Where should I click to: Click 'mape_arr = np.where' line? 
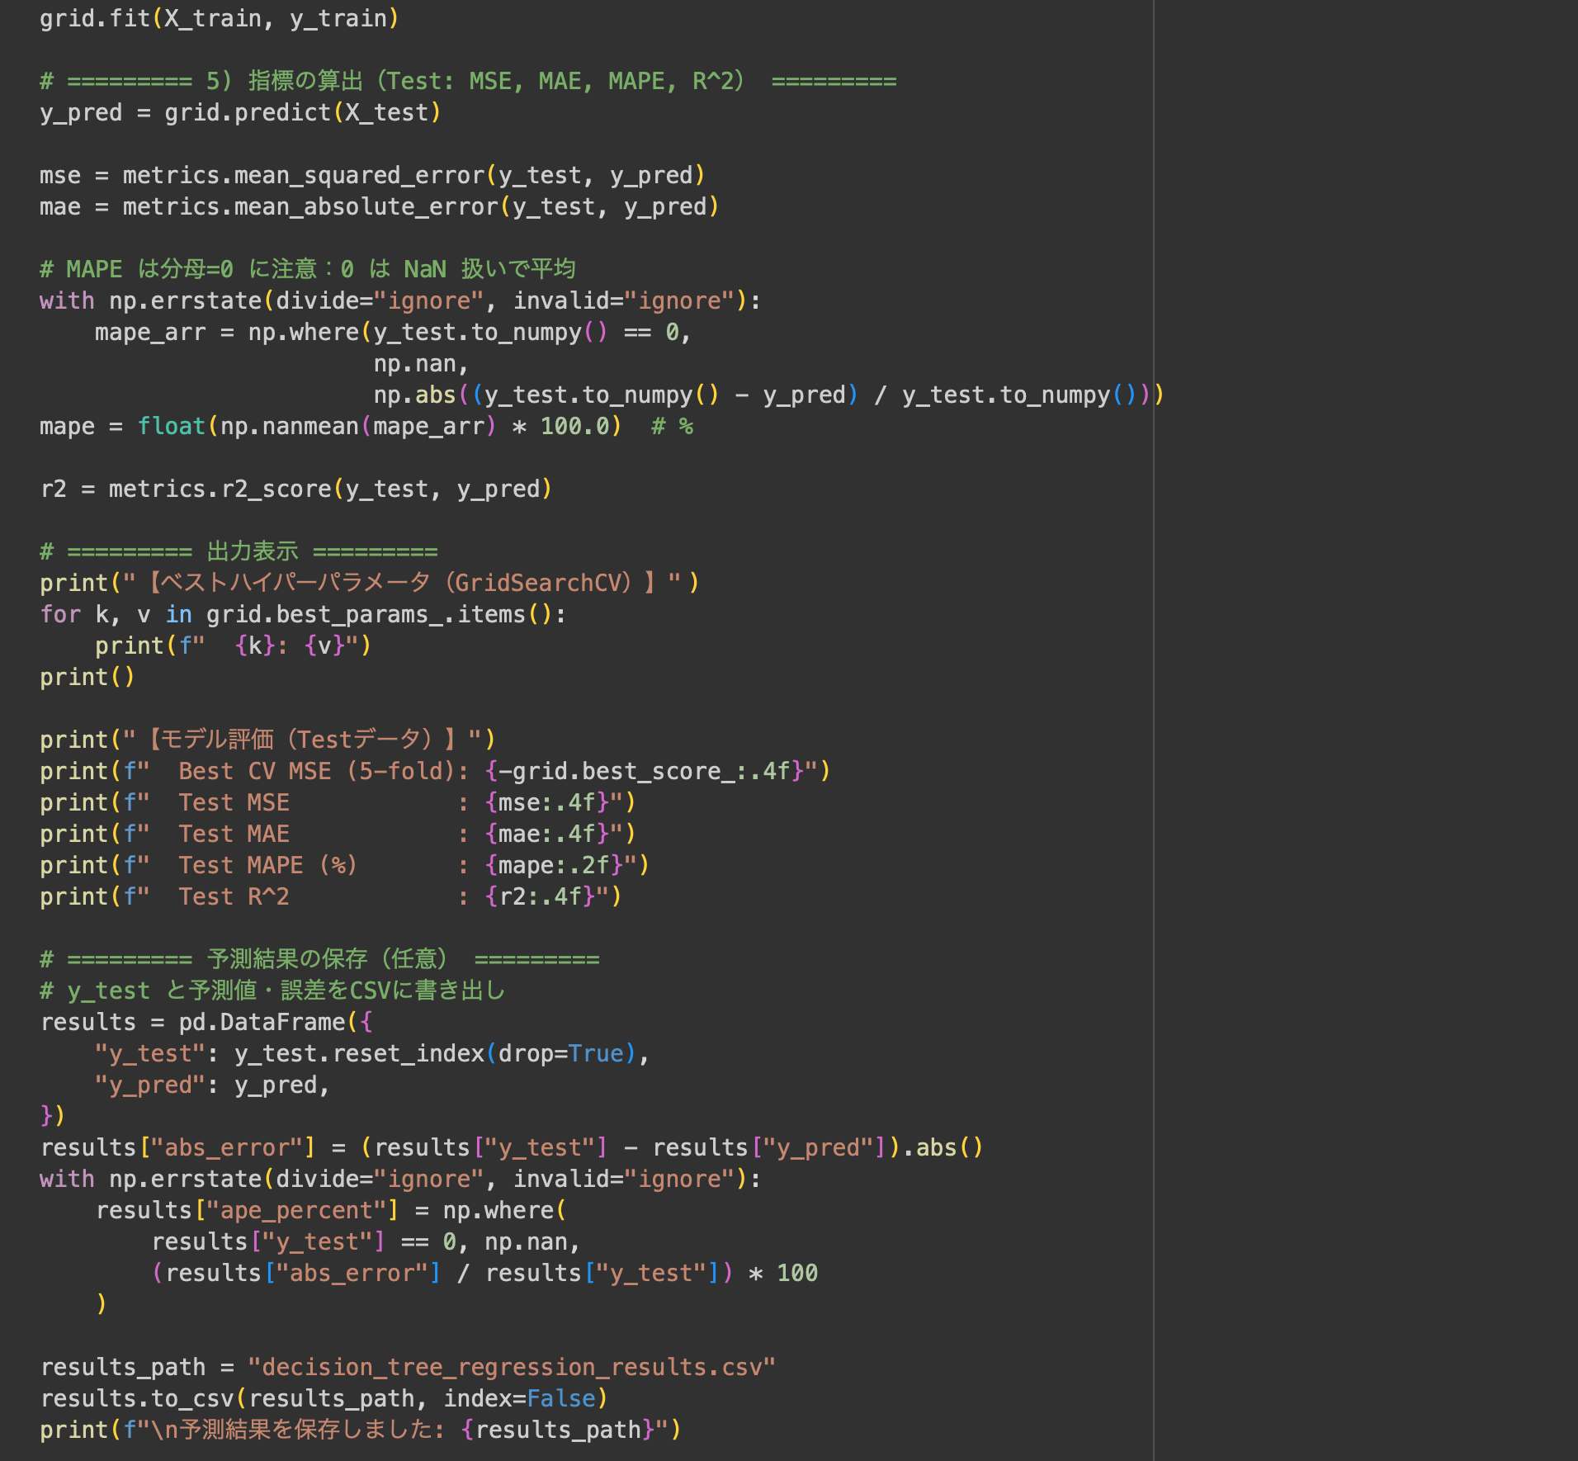(393, 332)
